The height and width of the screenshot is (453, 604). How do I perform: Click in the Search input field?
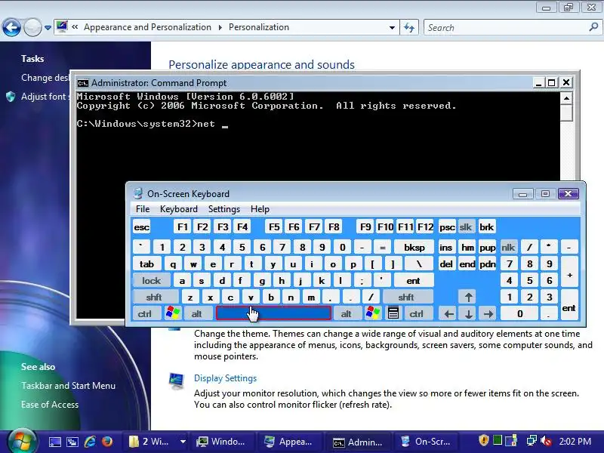click(506, 28)
